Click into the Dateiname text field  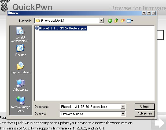(90, 106)
